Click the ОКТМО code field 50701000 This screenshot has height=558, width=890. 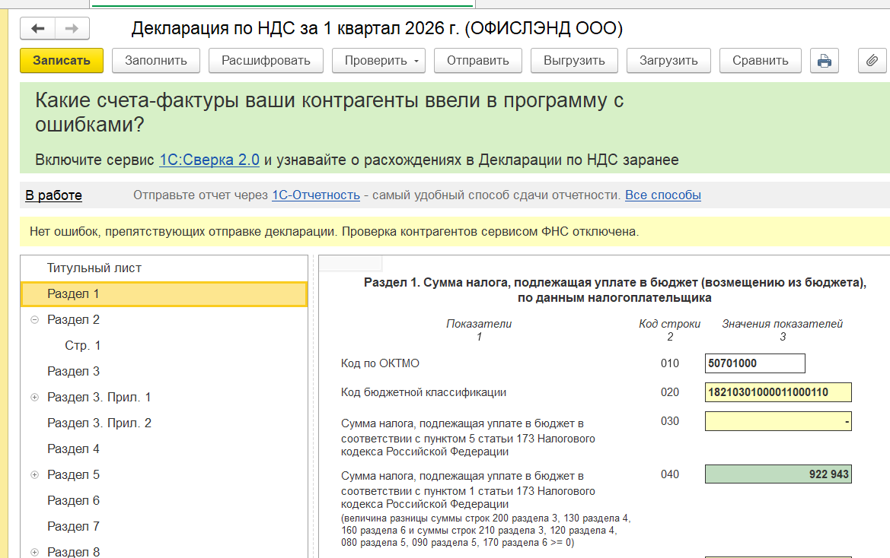[x=755, y=363]
